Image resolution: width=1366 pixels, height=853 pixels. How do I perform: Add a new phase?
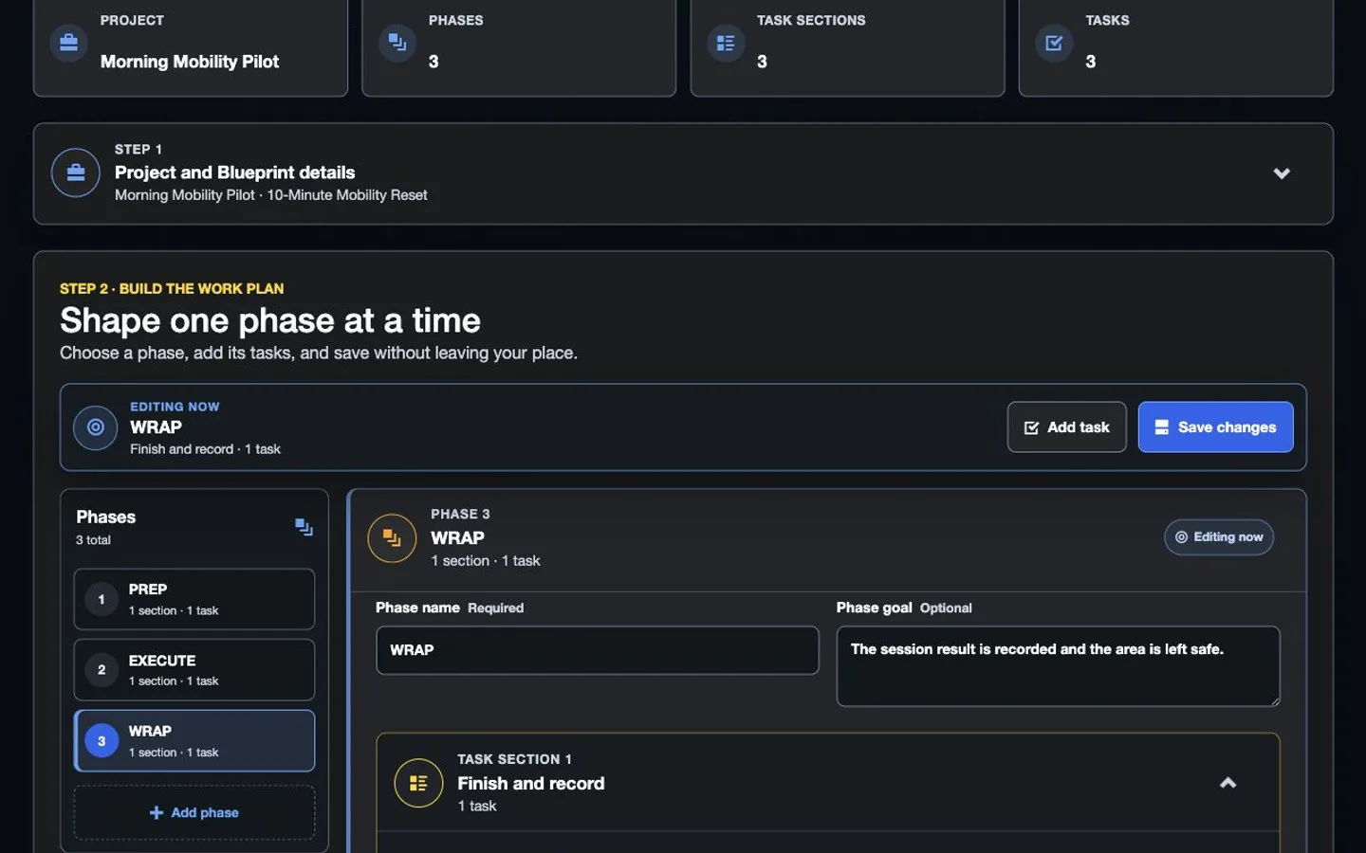click(194, 812)
